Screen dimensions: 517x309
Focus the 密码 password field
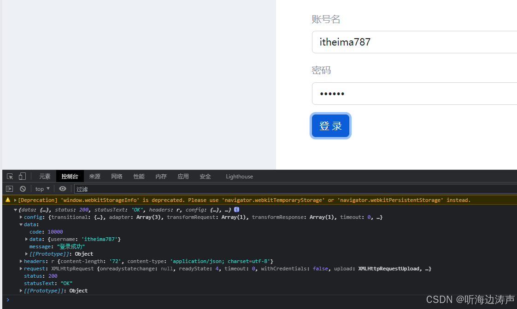[x=414, y=93]
